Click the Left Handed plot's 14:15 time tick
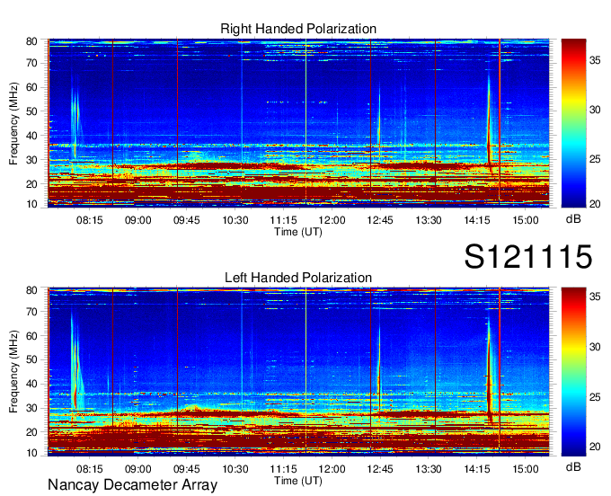 click(x=477, y=469)
